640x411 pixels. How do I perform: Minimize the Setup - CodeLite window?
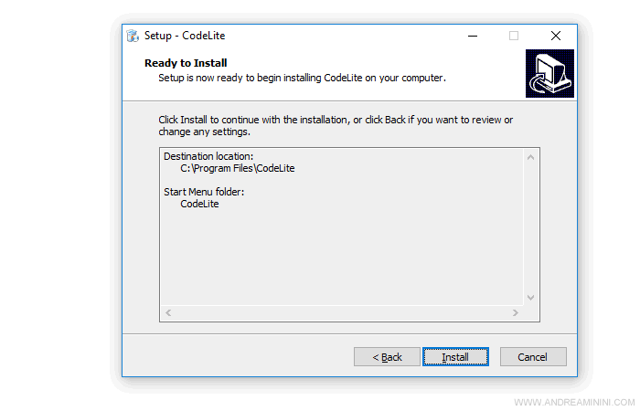coord(472,36)
